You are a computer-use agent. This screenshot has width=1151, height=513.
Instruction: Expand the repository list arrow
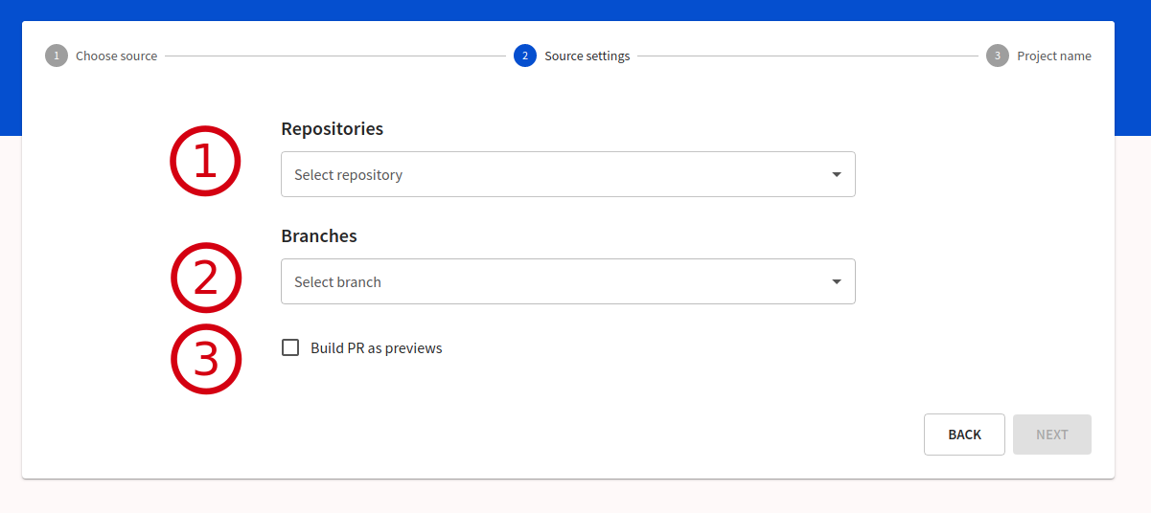[x=837, y=175]
